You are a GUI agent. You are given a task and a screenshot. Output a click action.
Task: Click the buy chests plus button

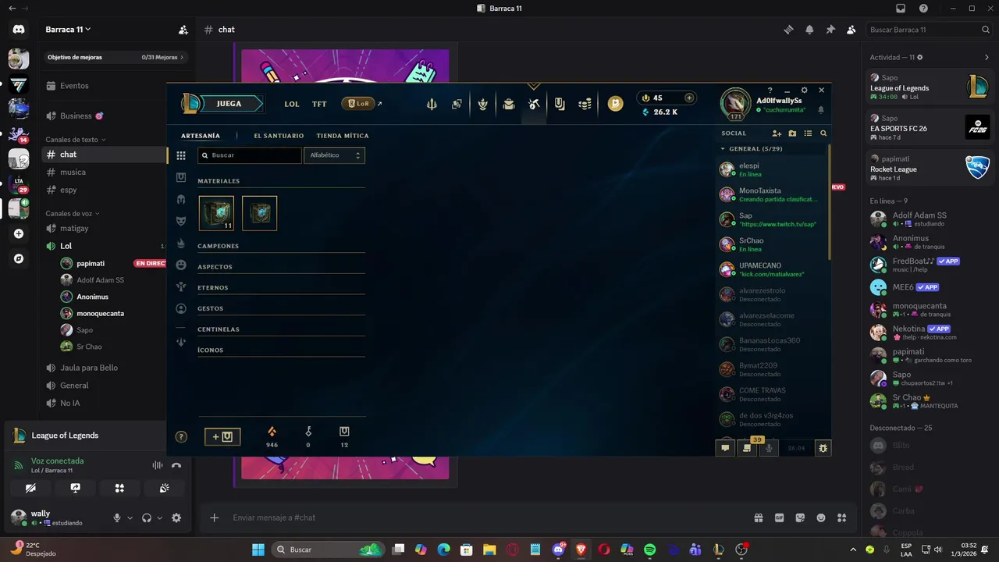coord(222,436)
